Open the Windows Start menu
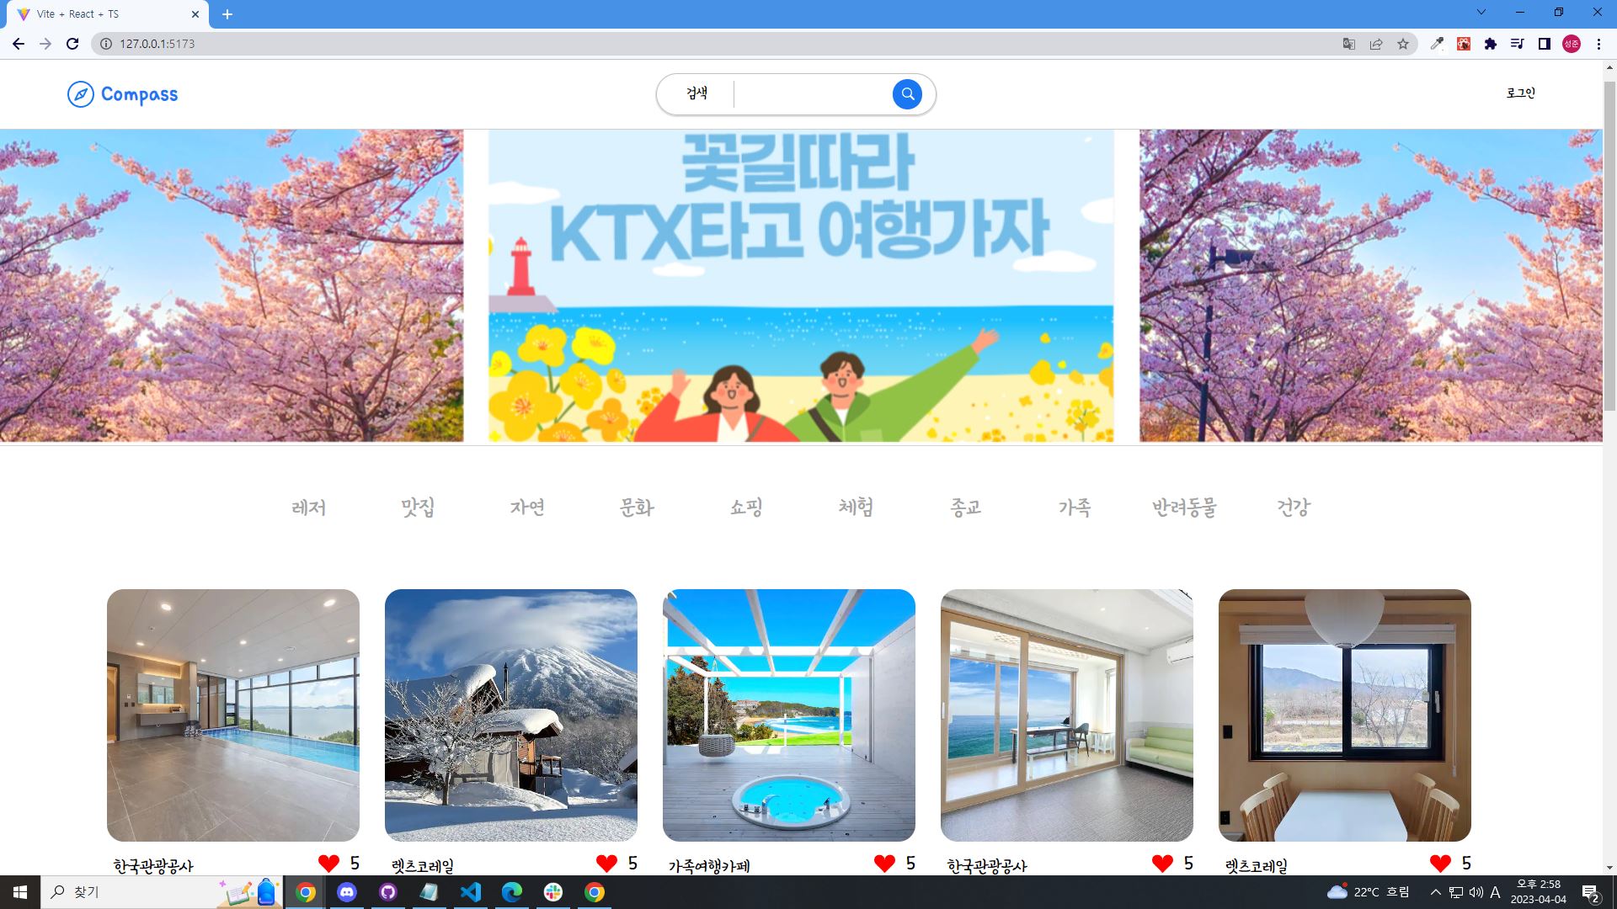 20,892
